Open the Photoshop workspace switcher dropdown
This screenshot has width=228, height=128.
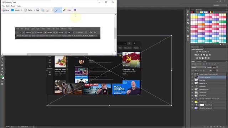click(x=220, y=5)
